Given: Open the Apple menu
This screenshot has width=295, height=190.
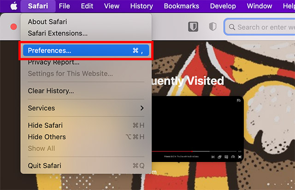Looking at the screenshot, I should coord(14,6).
